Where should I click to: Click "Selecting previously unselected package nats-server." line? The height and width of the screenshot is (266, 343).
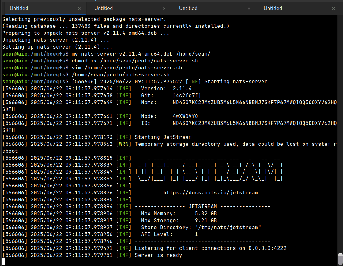point(84,19)
